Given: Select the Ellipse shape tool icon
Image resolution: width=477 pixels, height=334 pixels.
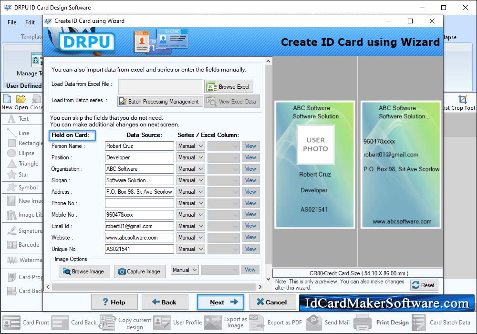Looking at the screenshot, I should pos(11,153).
